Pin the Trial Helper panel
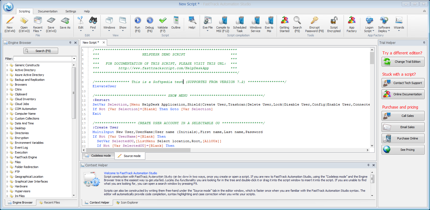 424,43
